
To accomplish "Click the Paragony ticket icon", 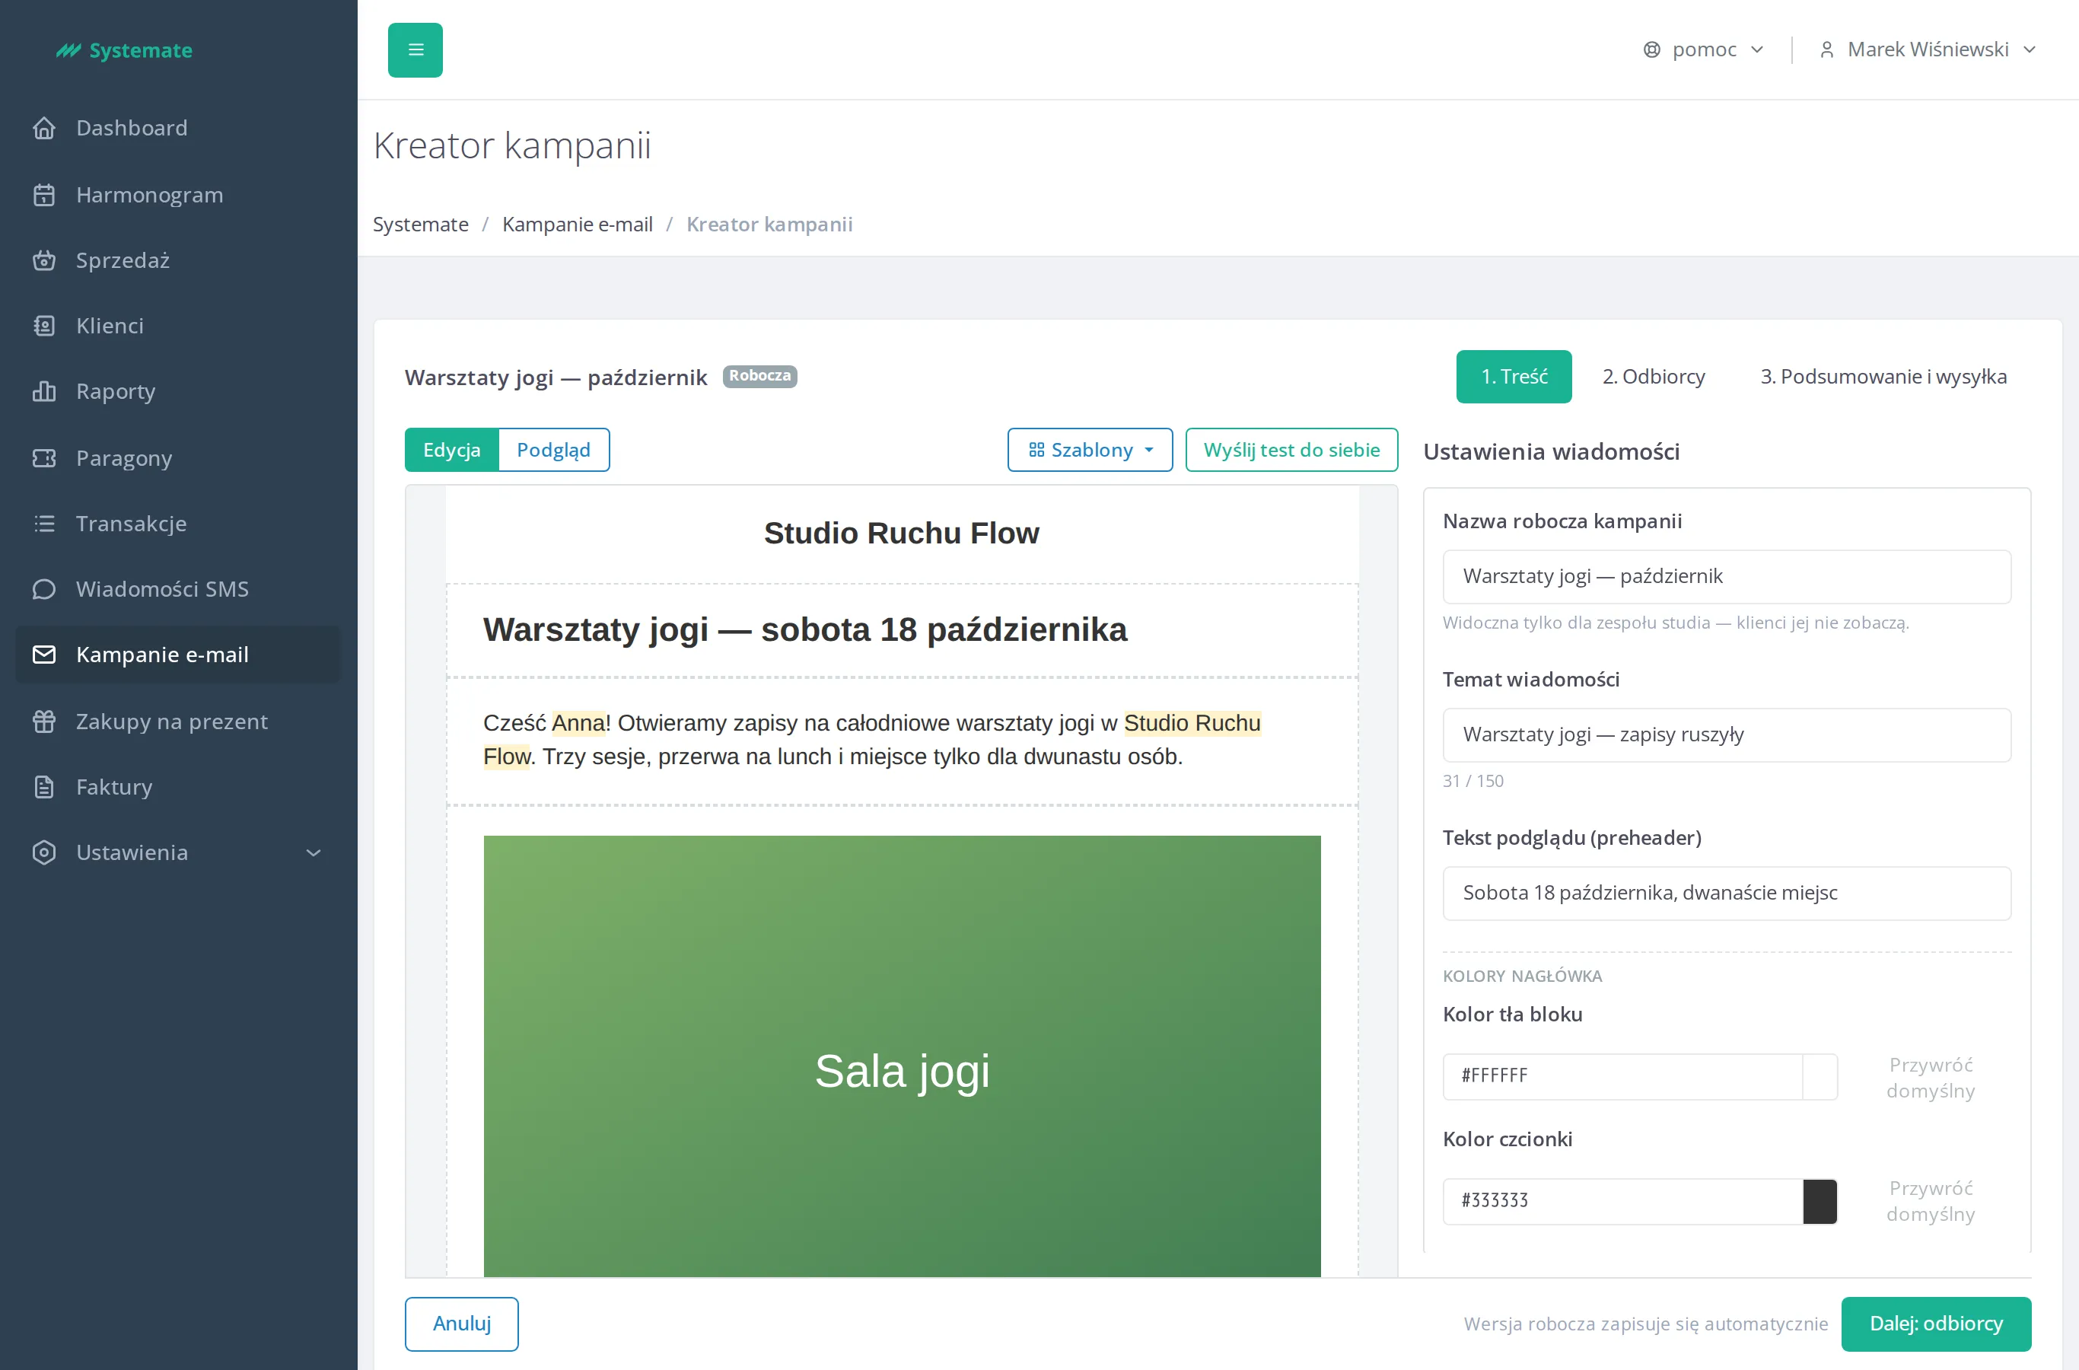I will pyautogui.click(x=43, y=458).
